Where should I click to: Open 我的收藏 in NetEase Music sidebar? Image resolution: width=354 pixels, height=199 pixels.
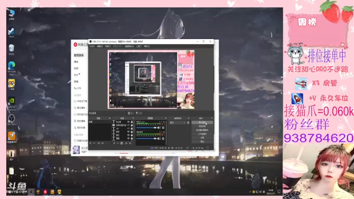pos(80,128)
